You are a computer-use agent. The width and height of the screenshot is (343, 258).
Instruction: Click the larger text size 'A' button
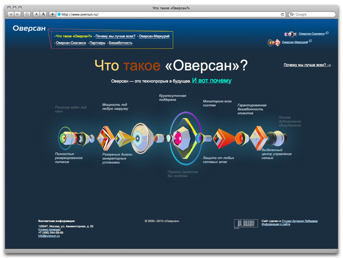43,14
